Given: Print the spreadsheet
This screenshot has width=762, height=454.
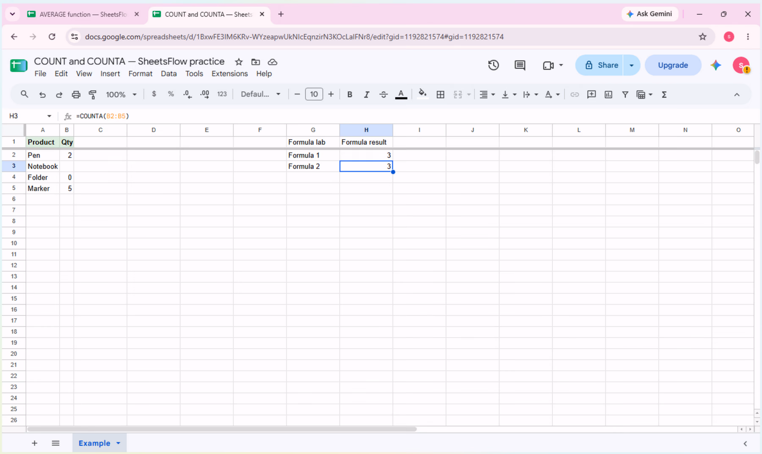Looking at the screenshot, I should [x=76, y=94].
